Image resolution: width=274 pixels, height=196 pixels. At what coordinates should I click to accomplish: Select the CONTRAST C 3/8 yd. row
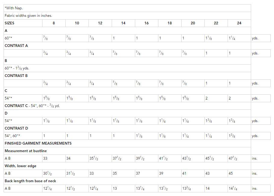click(127, 106)
